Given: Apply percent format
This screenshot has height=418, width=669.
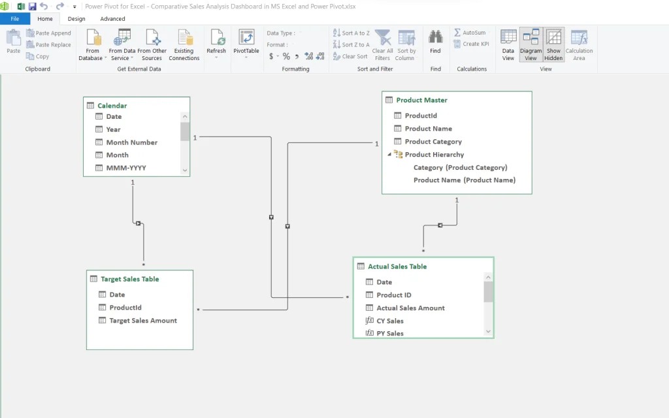Looking at the screenshot, I should coord(286,56).
